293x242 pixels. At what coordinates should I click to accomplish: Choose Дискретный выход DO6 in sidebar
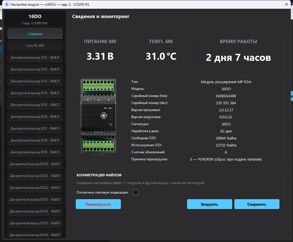pyautogui.click(x=35, y=116)
